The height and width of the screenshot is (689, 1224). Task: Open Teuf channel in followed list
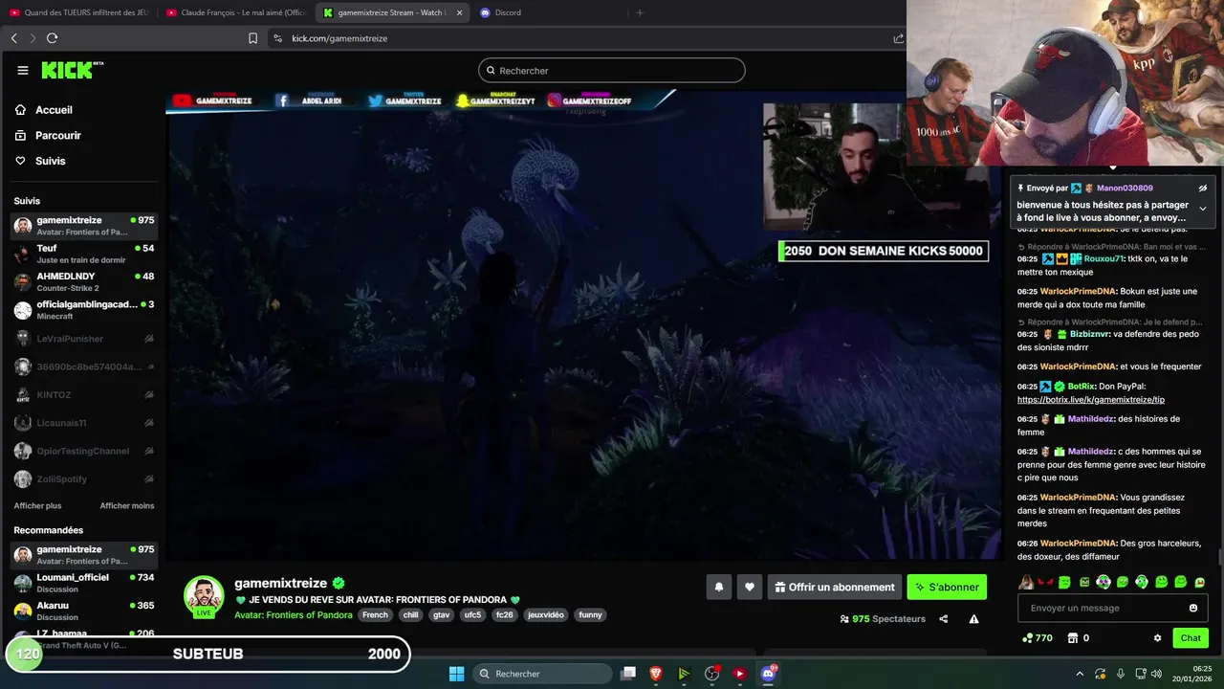click(84, 254)
